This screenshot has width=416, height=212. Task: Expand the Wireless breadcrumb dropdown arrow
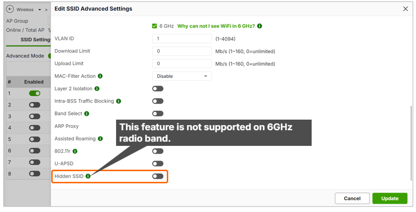point(40,10)
